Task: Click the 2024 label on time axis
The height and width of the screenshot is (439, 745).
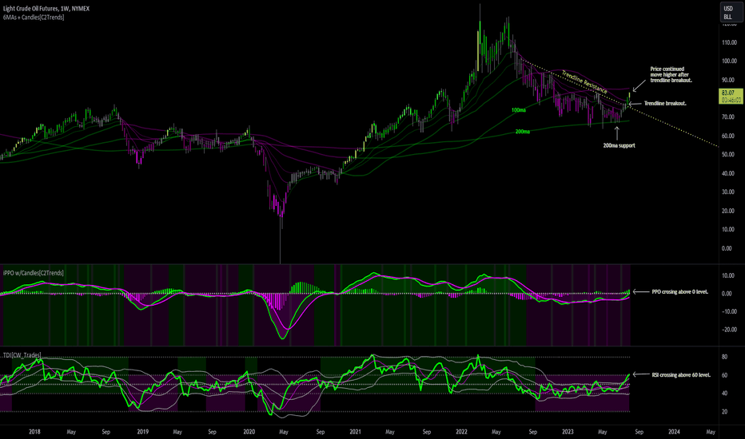Action: tap(674, 432)
